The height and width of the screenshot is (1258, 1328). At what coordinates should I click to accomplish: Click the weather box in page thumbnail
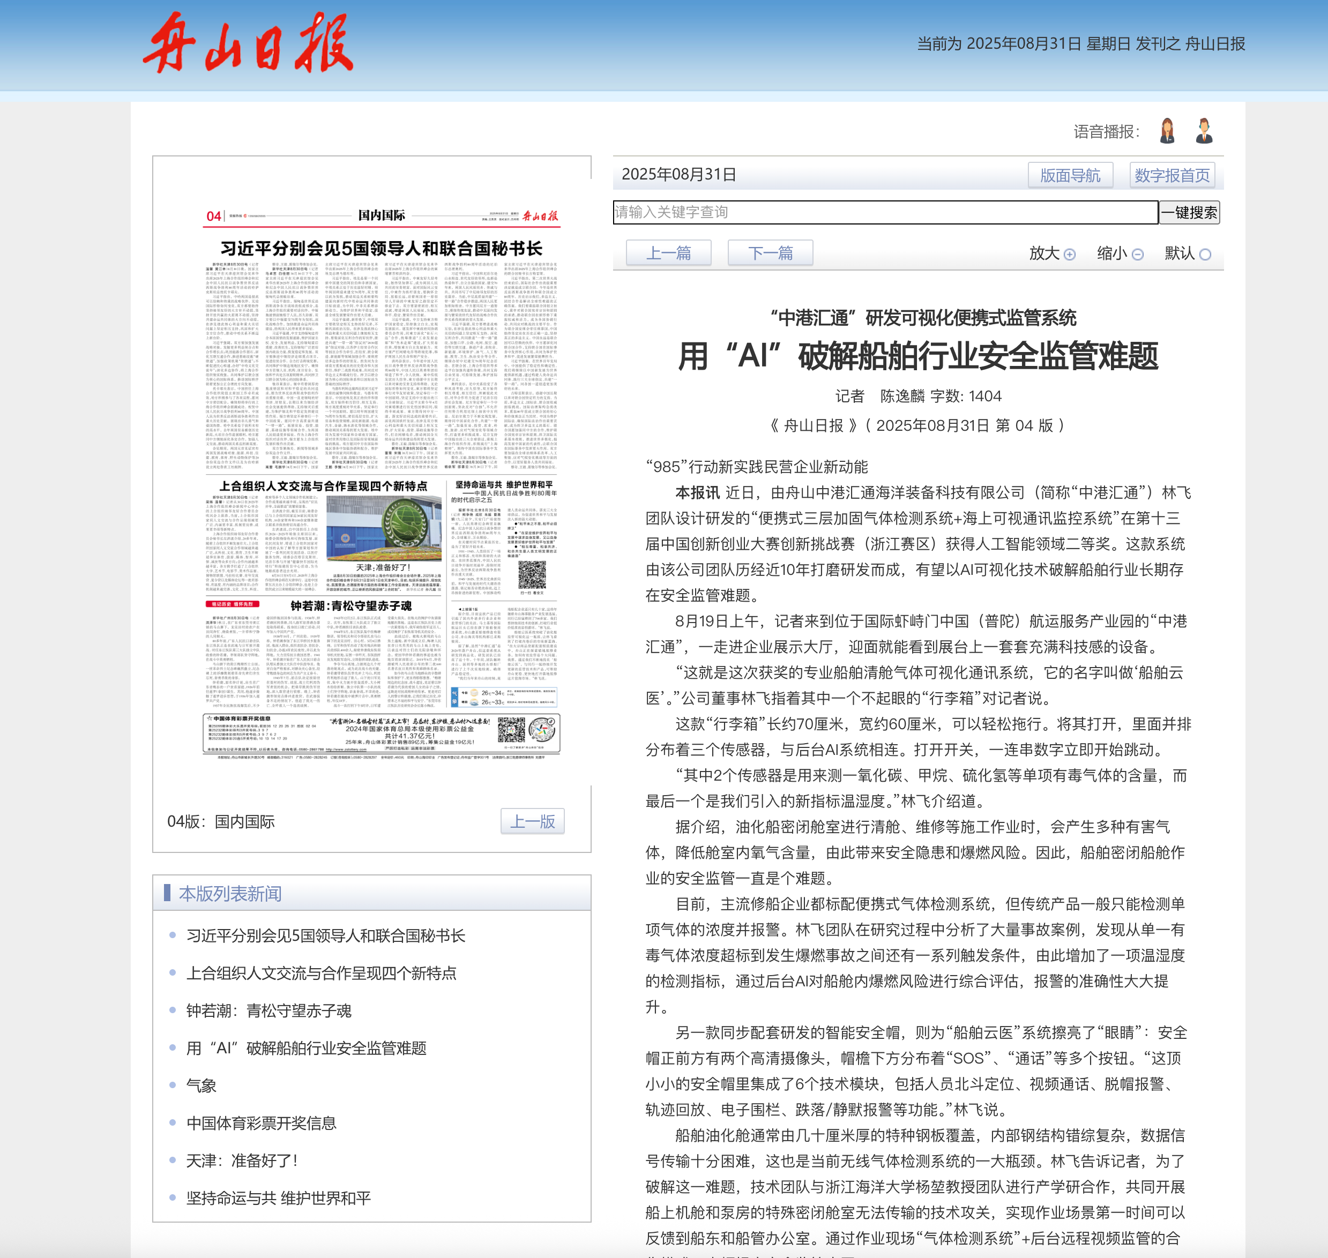click(x=504, y=697)
